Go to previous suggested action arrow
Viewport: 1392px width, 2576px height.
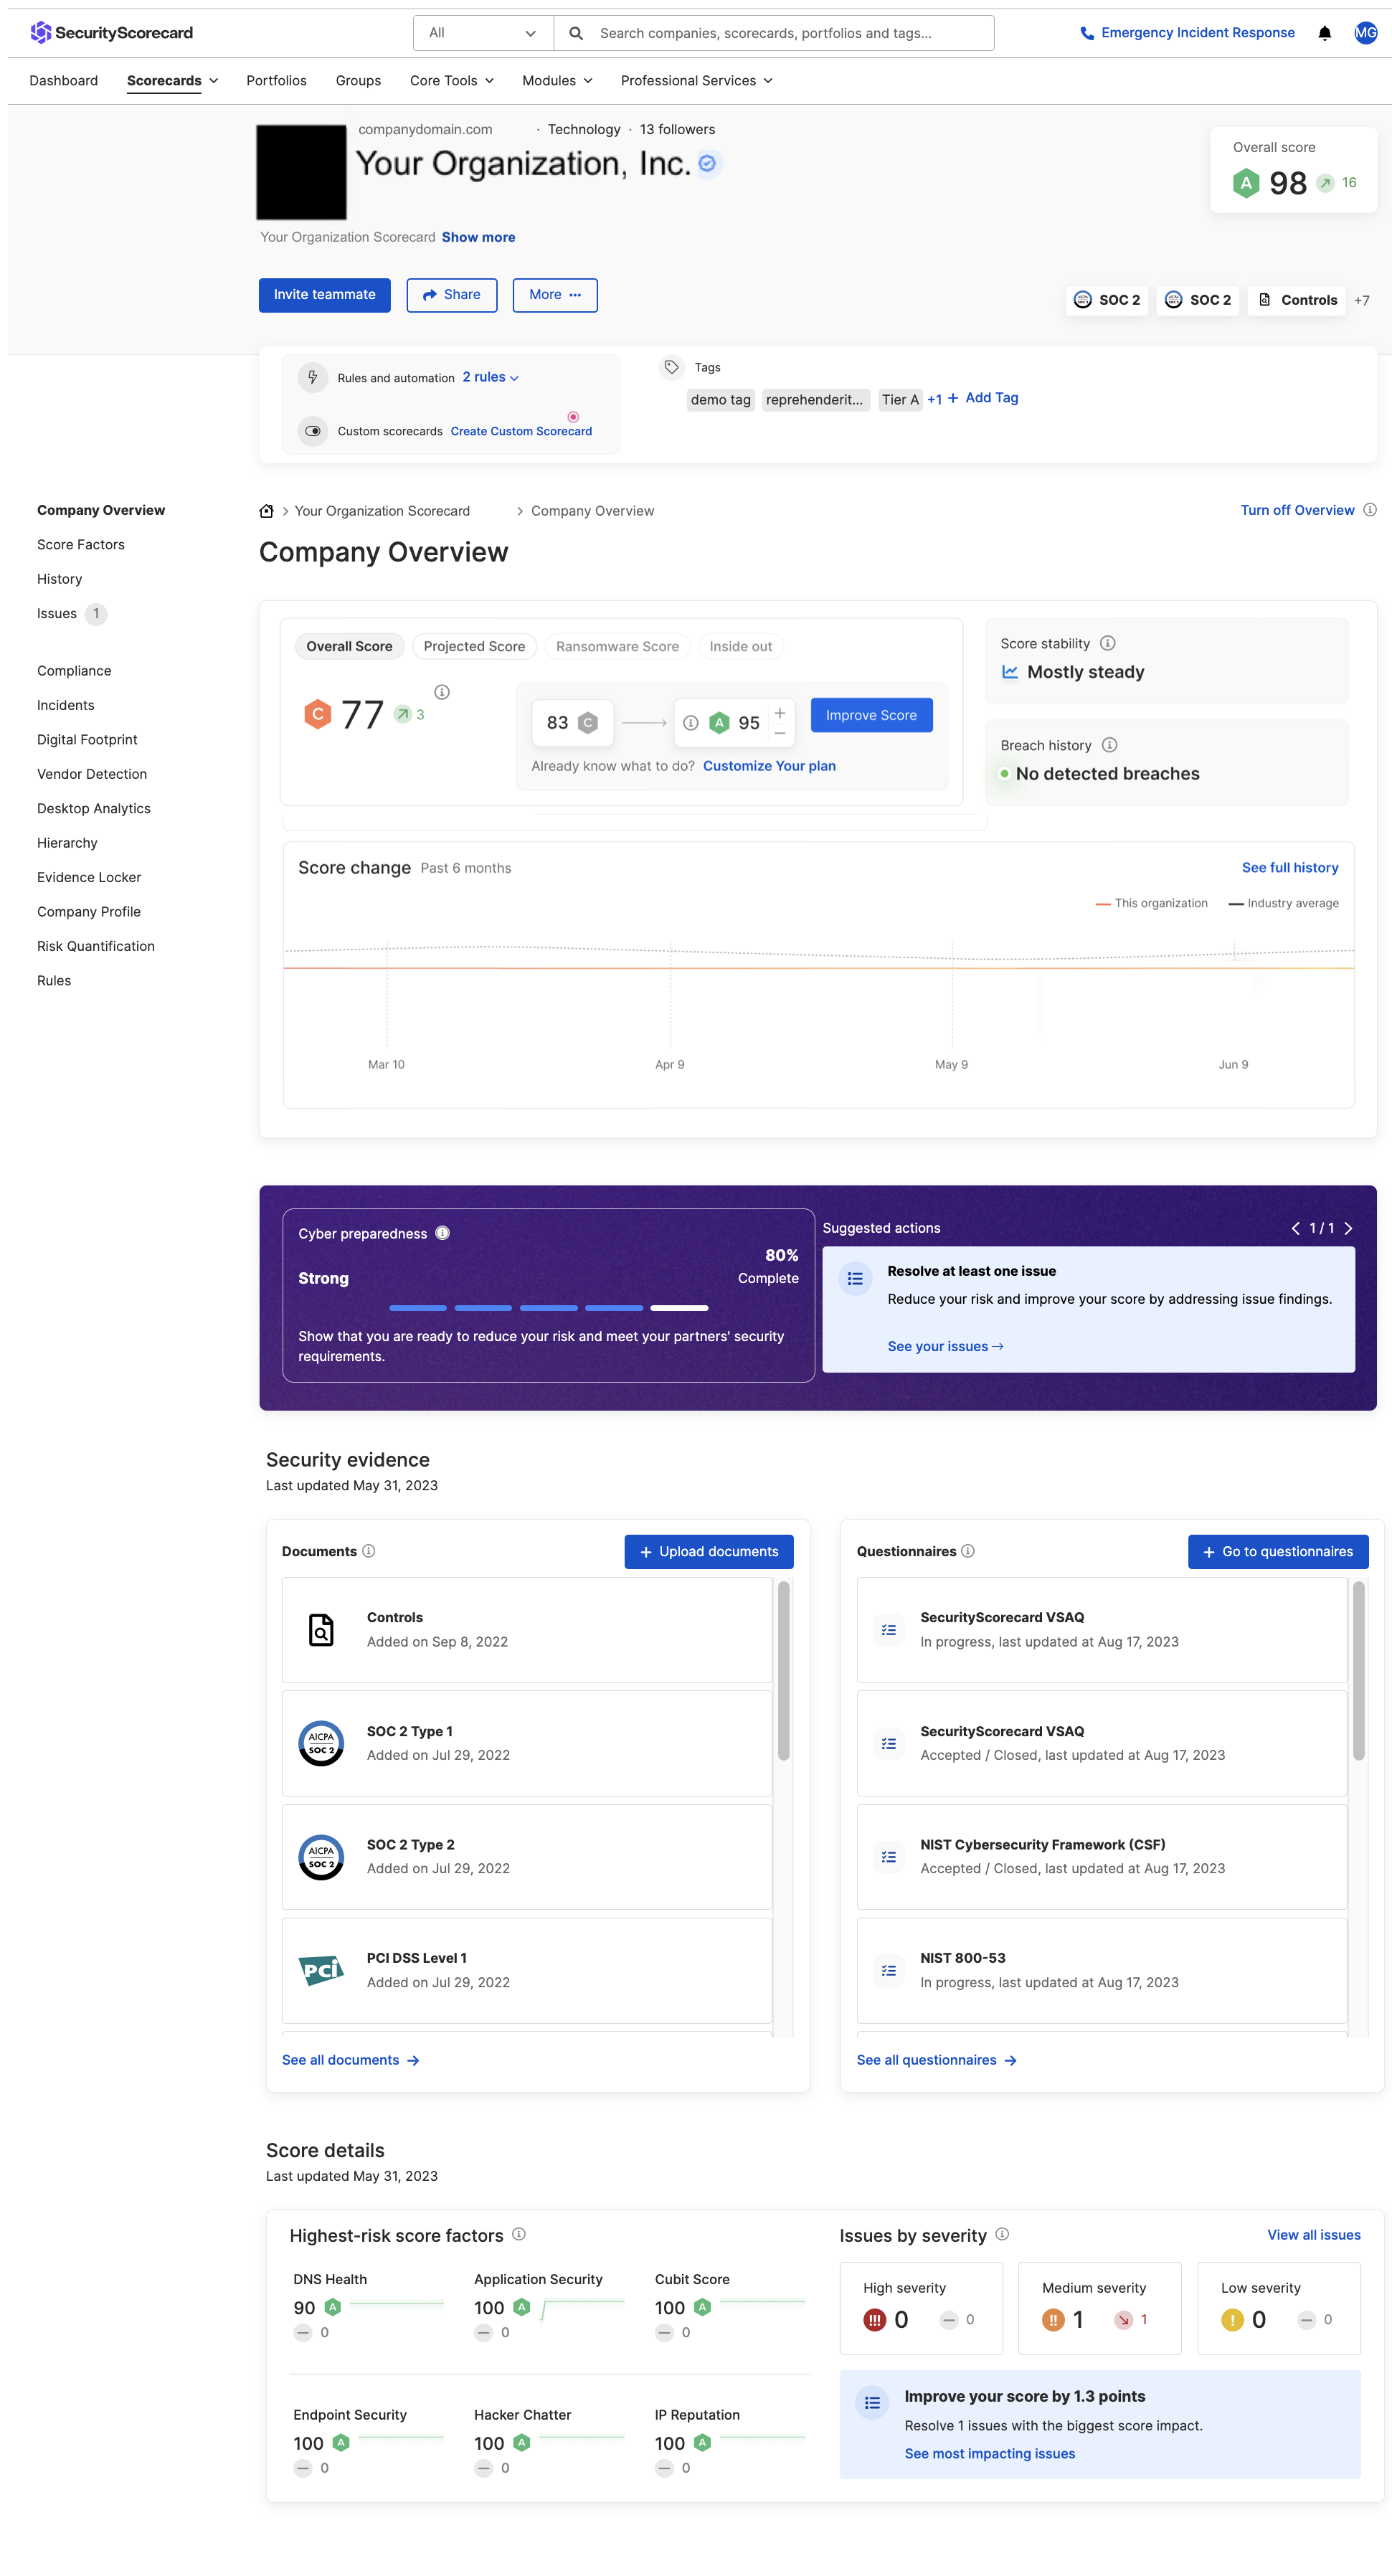click(1295, 1228)
